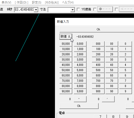134x118 pixels.
Task: Click calculator key 8 in 電卓
Action: 113,116
